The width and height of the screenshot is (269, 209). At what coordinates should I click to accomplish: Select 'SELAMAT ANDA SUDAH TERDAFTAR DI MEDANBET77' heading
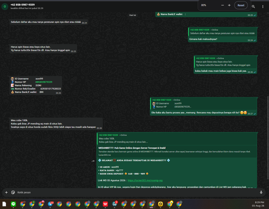(134, 161)
